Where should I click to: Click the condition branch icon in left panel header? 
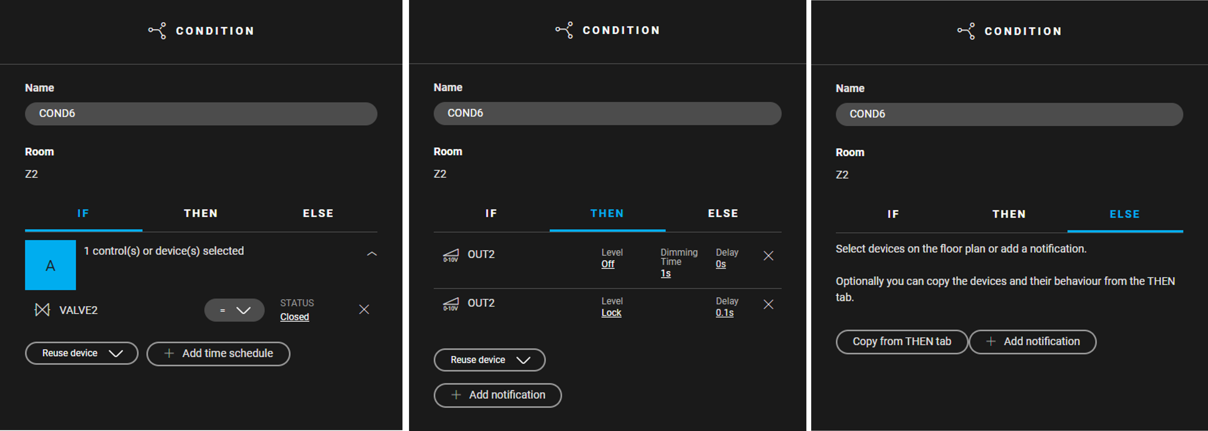157,31
